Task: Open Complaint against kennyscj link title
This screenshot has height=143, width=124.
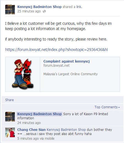Action: tap(67, 61)
